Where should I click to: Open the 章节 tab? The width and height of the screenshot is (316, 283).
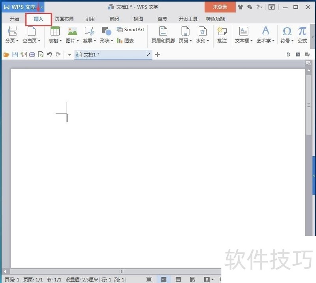click(162, 19)
